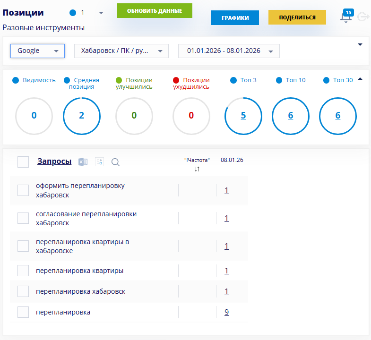Select all queries with header checkbox
Image resolution: width=371 pixels, height=340 pixels.
(23, 162)
